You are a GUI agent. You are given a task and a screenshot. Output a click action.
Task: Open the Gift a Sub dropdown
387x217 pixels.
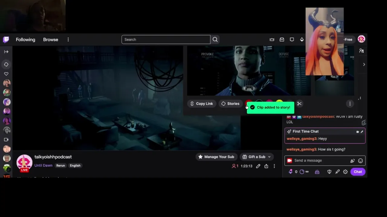tap(257, 157)
